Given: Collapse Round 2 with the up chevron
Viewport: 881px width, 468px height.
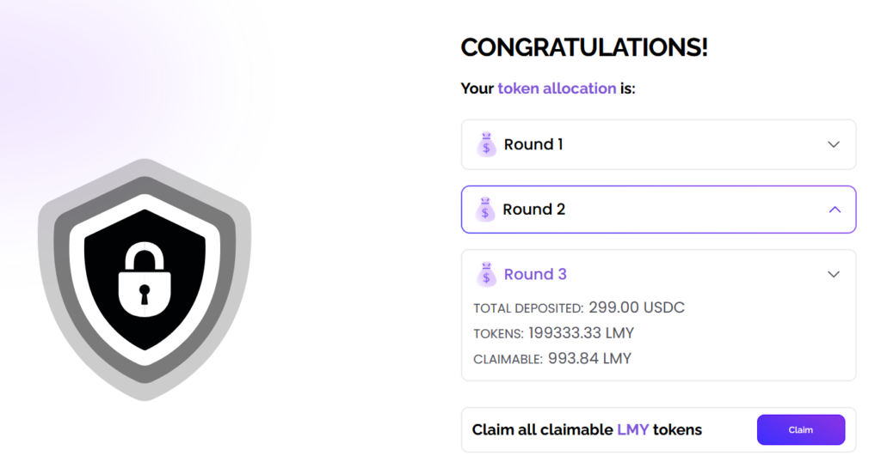Looking at the screenshot, I should tap(834, 210).
